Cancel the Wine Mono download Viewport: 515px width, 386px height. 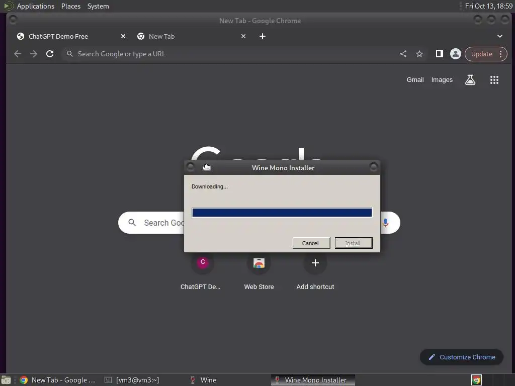click(x=311, y=243)
